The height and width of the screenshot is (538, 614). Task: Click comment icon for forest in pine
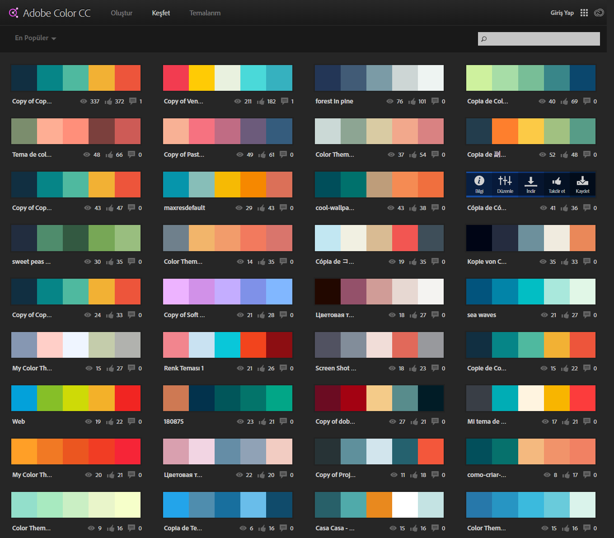click(x=435, y=101)
